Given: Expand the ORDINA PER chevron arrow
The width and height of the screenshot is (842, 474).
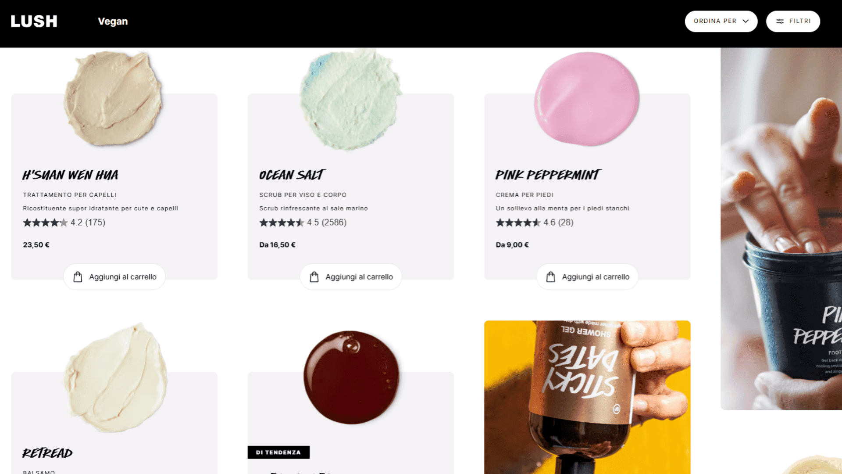Looking at the screenshot, I should [x=746, y=21].
